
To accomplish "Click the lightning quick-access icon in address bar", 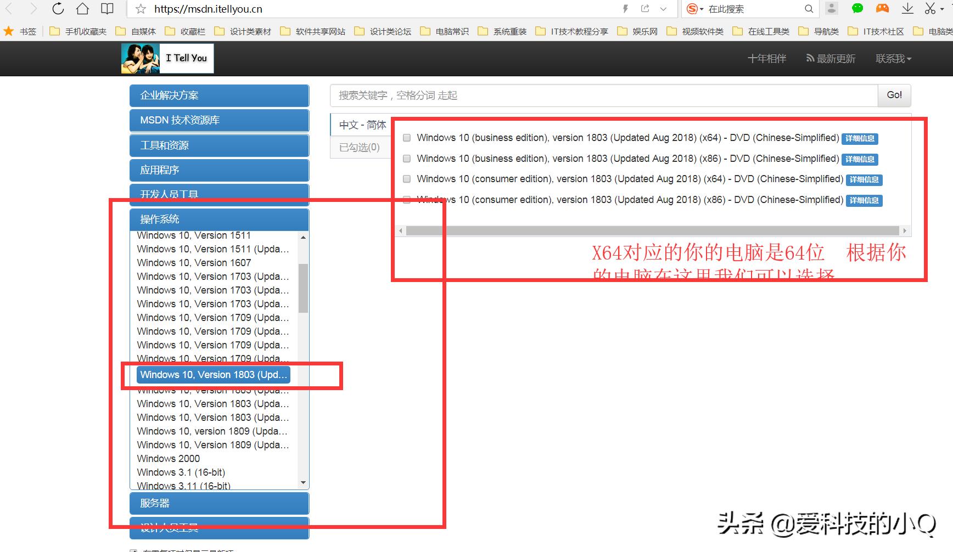I will [625, 9].
